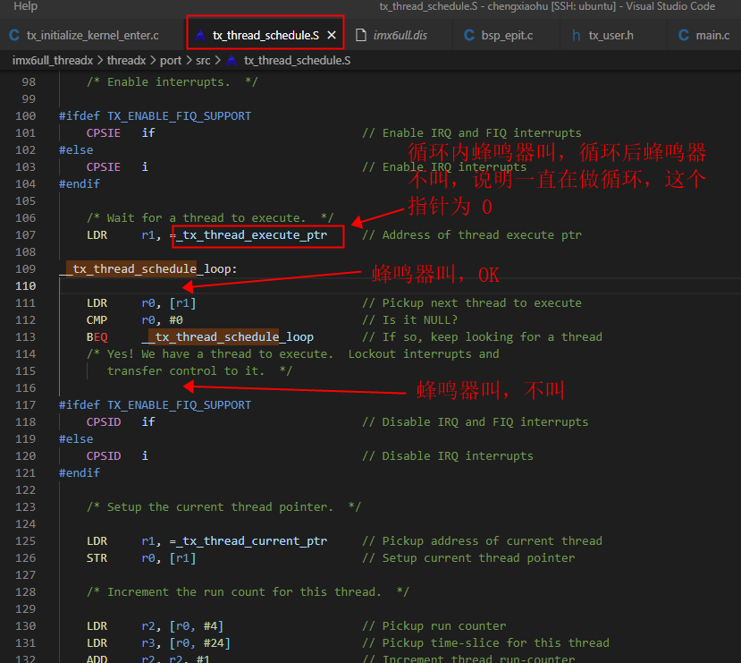The height and width of the screenshot is (663, 741).
Task: Click C file icon on main.c tab
Action: [x=683, y=36]
